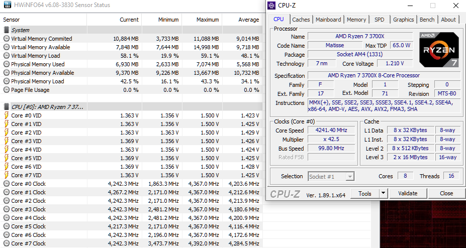Click the Multiplier value x 42.5
This screenshot has width=466, height=248.
(331, 140)
